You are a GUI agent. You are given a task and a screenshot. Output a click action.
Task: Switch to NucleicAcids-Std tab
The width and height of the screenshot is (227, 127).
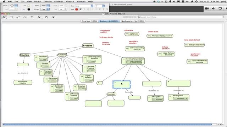[x=133, y=21]
